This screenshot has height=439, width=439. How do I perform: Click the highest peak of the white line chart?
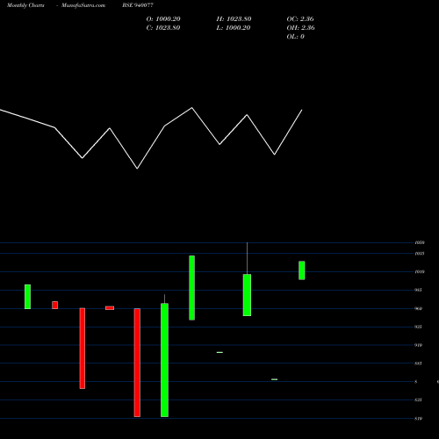point(192,108)
